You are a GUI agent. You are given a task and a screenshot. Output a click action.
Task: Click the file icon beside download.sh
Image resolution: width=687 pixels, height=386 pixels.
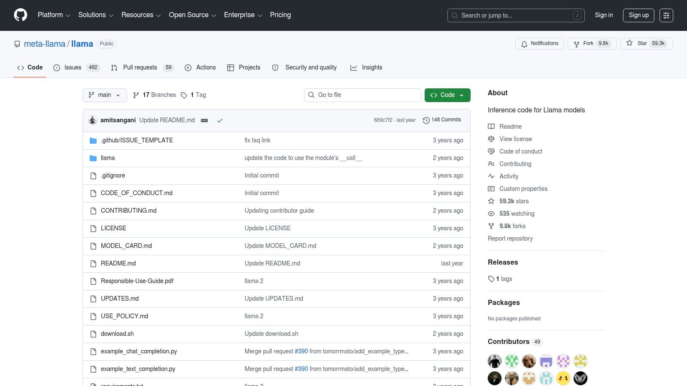[x=93, y=334]
